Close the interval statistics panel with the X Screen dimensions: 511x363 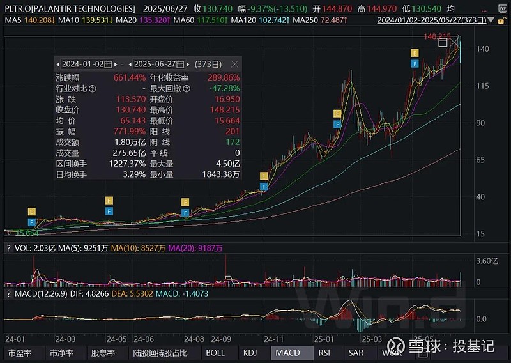click(234, 65)
